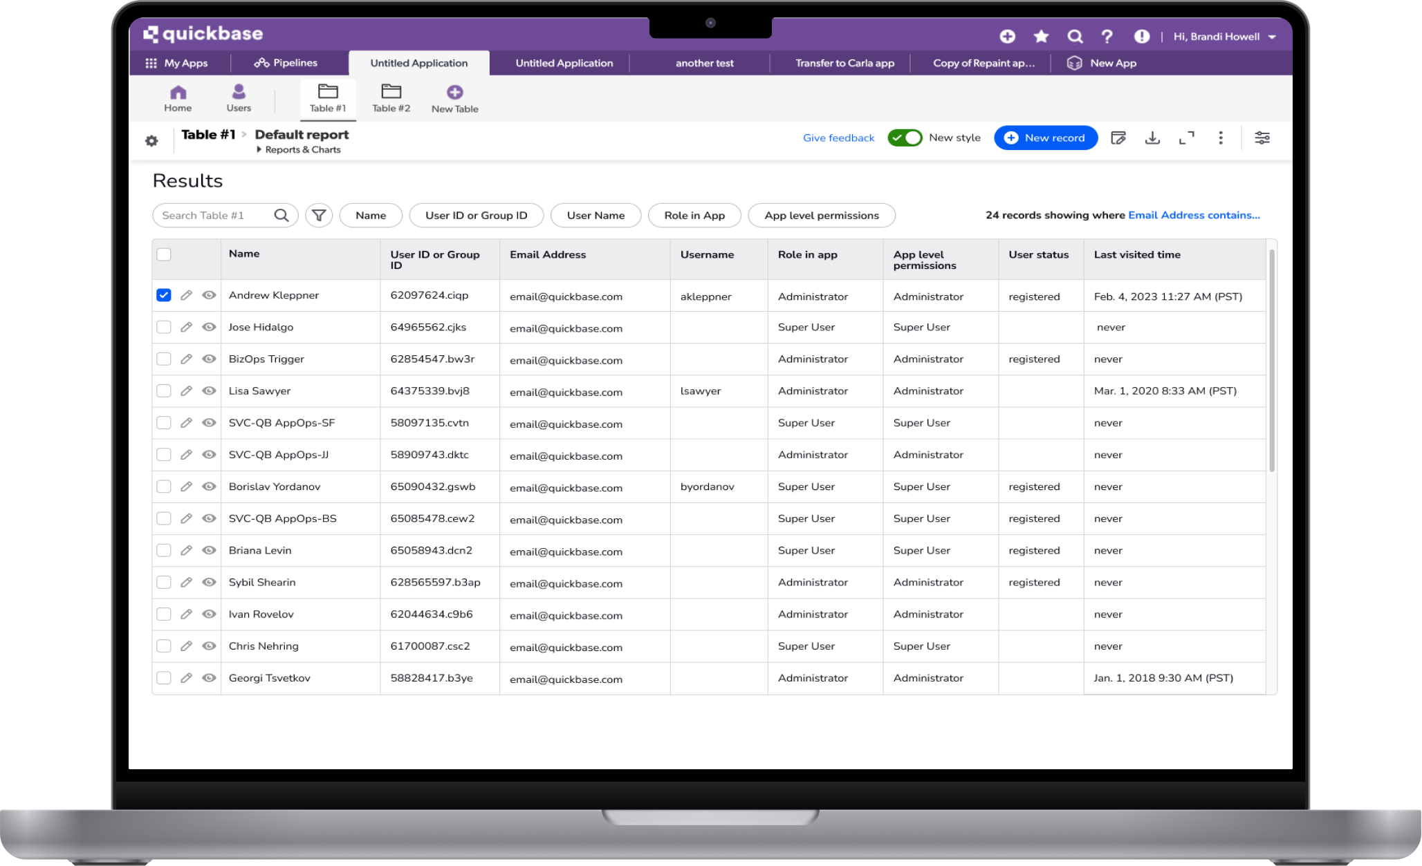Switch to the Table #2 tab
The width and height of the screenshot is (1422, 866).
click(x=391, y=98)
